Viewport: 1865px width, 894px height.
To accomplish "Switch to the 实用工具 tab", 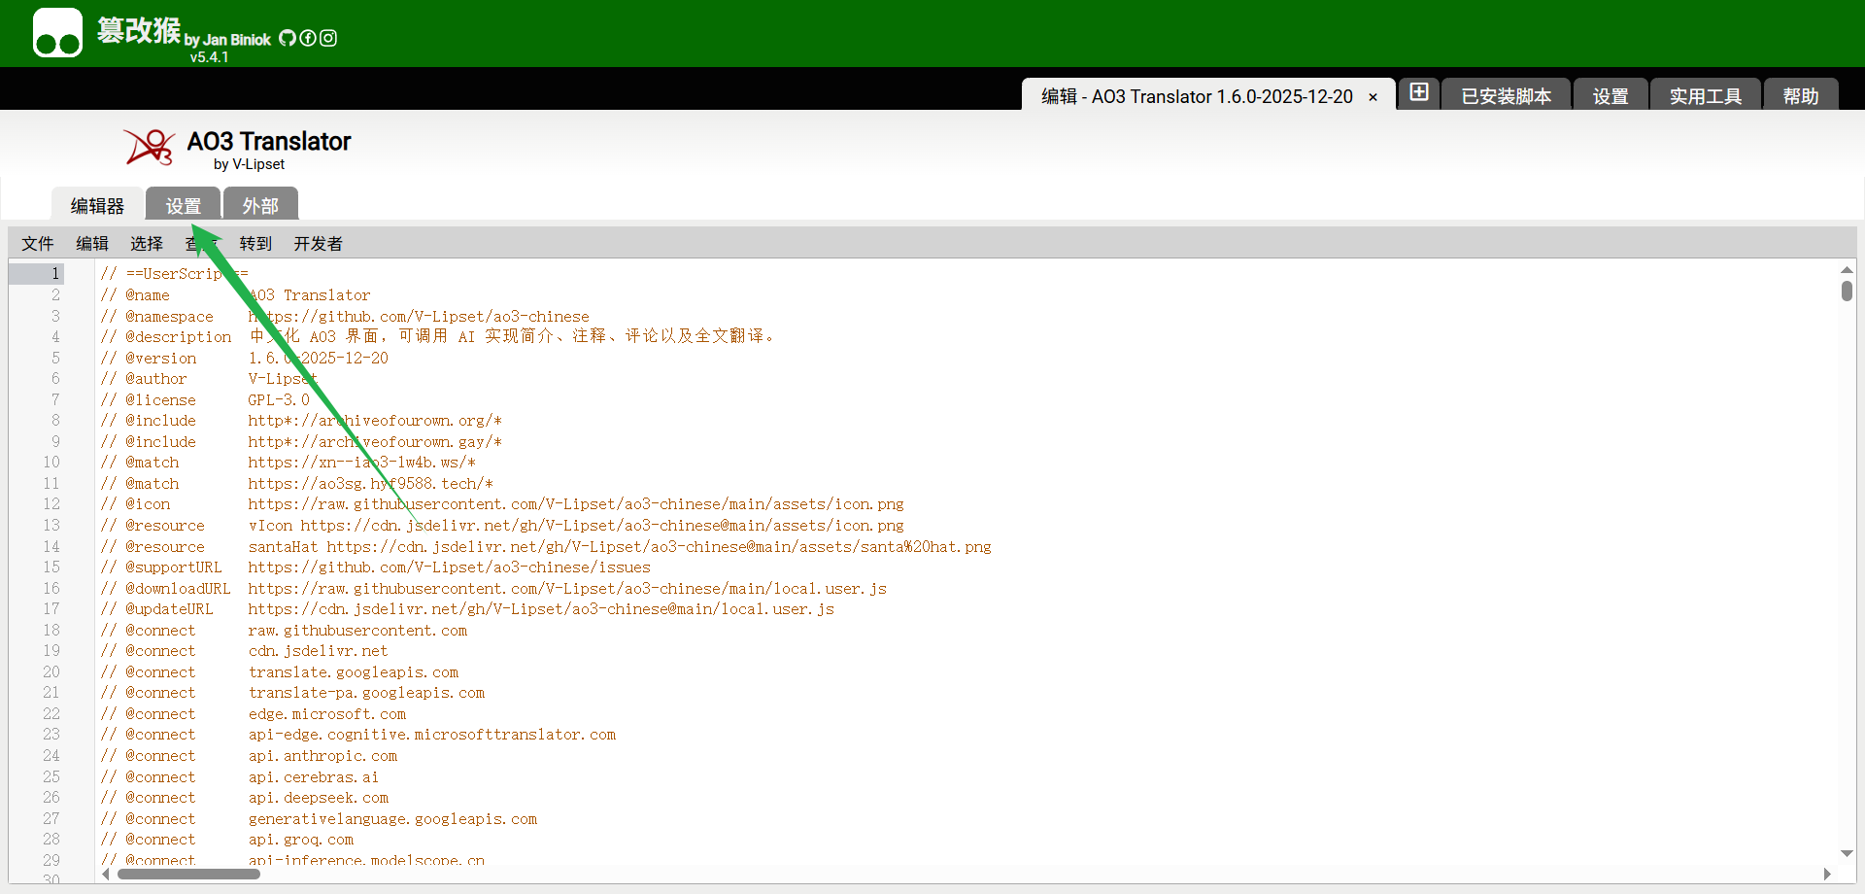I will pos(1705,96).
